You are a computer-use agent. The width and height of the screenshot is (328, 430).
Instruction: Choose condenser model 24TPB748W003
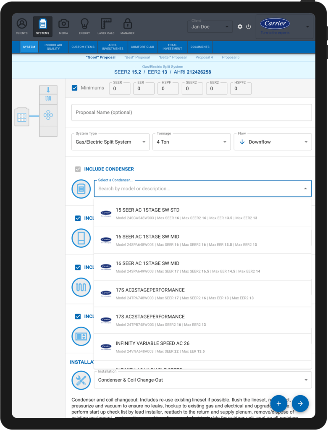pos(203,320)
